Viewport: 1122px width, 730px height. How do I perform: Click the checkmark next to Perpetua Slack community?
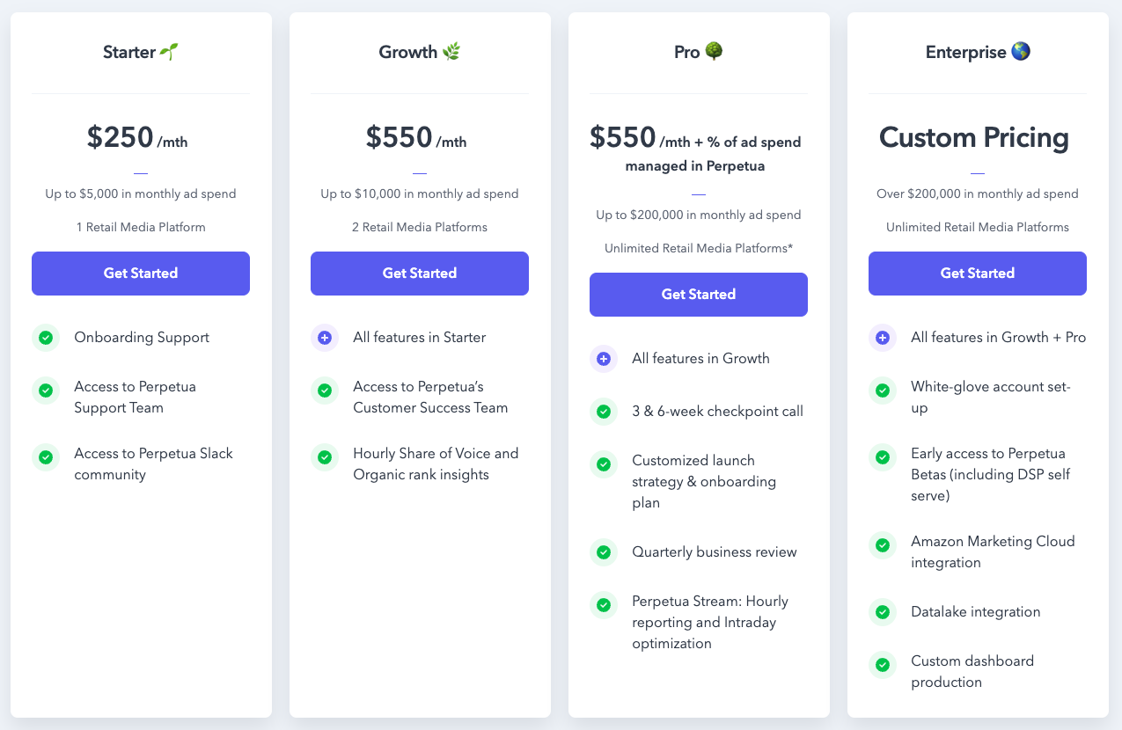click(46, 457)
